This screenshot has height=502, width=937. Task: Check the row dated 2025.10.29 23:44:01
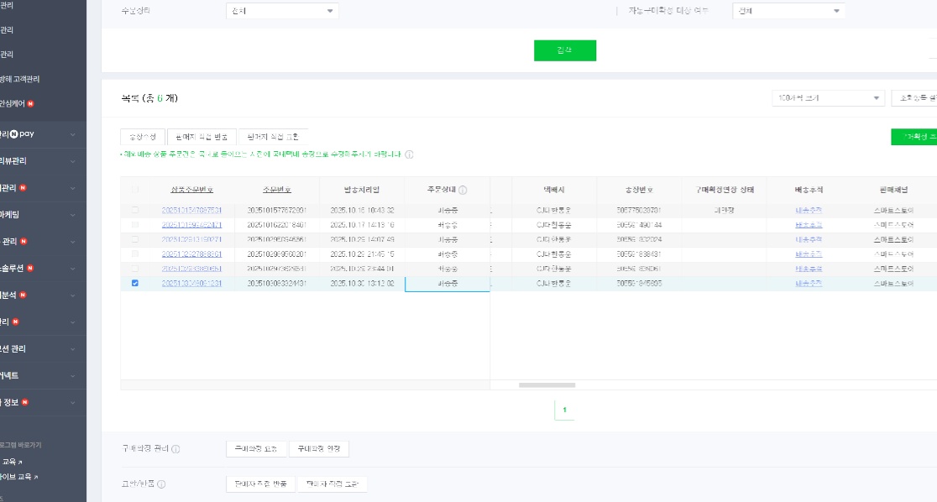[x=135, y=269]
